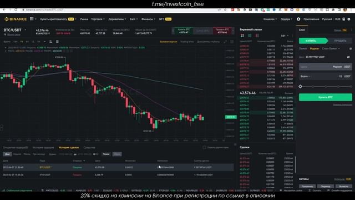
Task: Click the Поиск search button
Action: (106, 154)
